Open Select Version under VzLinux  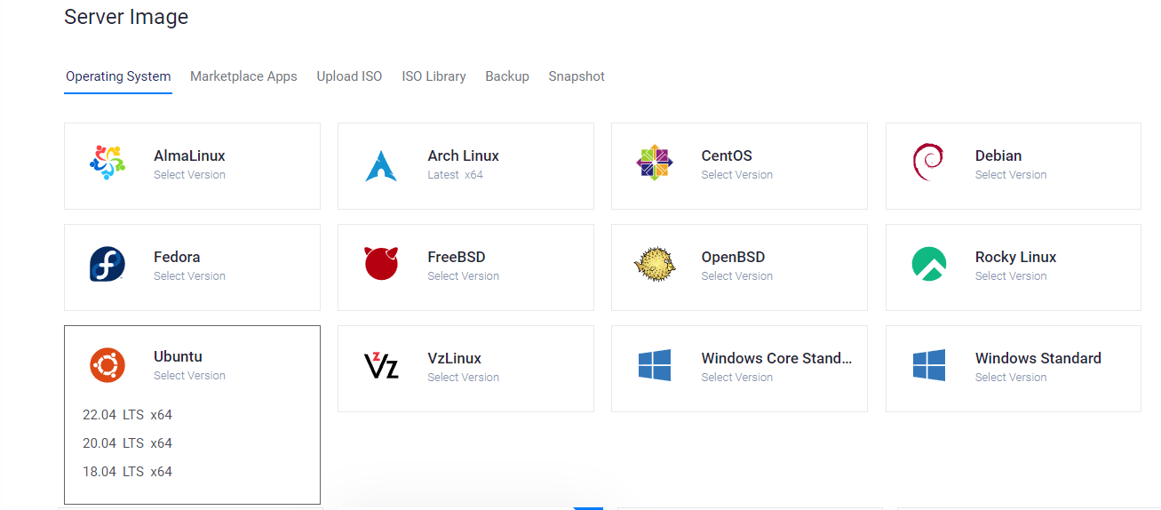[463, 378]
